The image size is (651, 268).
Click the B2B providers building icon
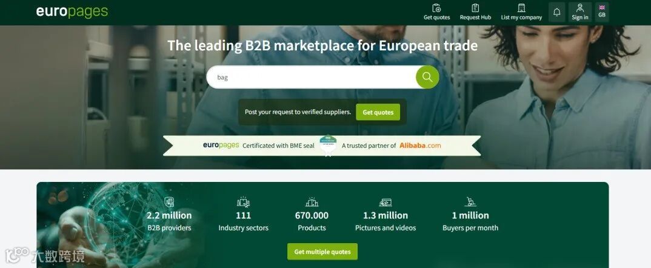169,202
